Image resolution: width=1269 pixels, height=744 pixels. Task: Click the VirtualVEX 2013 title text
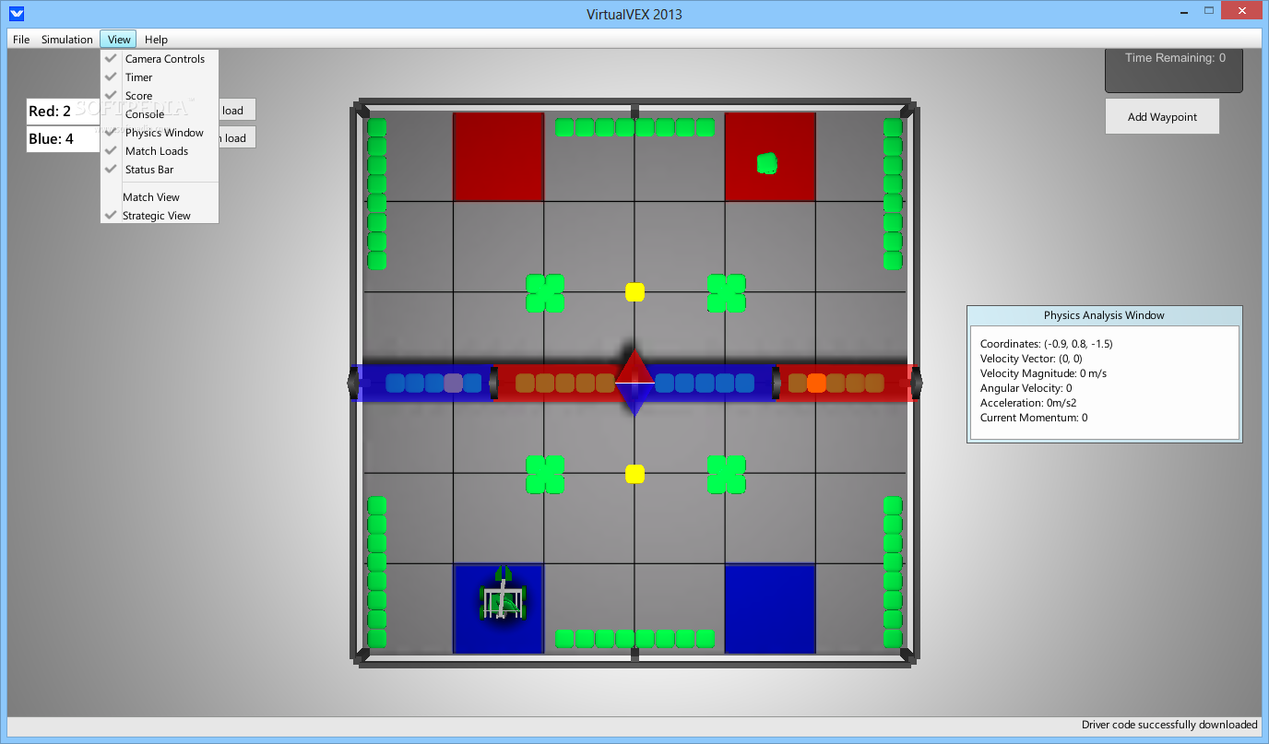point(634,14)
